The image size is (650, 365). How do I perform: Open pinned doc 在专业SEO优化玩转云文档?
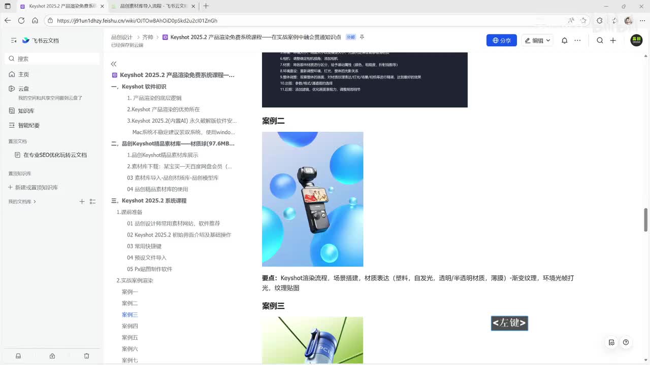51,155
